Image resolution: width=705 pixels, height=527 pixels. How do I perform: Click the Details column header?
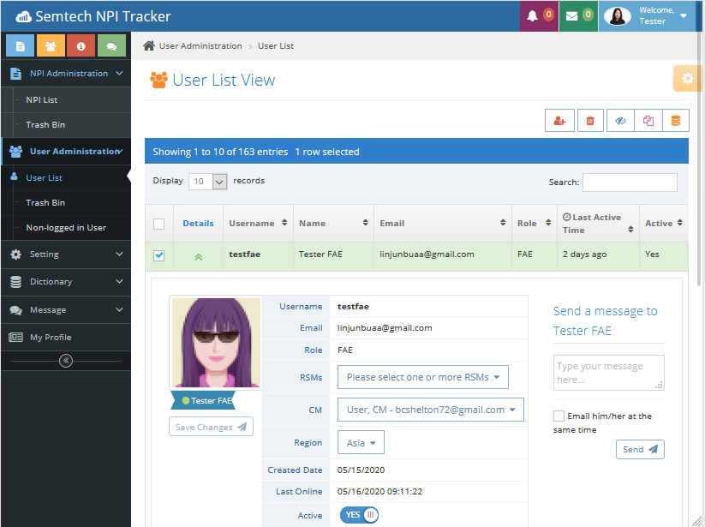pos(198,224)
